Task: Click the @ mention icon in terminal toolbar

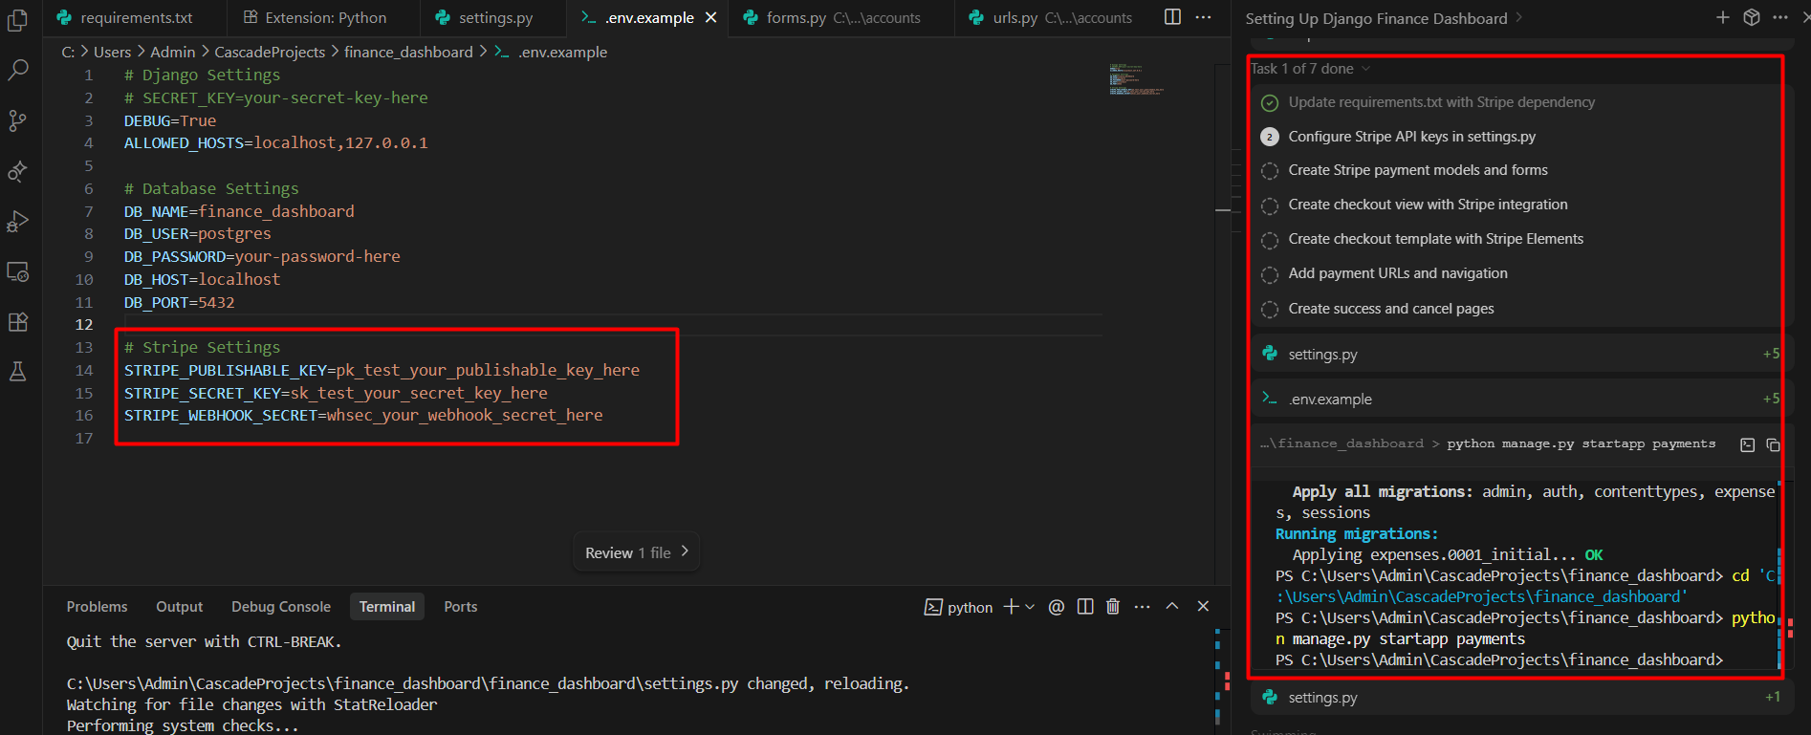Action: [x=1057, y=607]
